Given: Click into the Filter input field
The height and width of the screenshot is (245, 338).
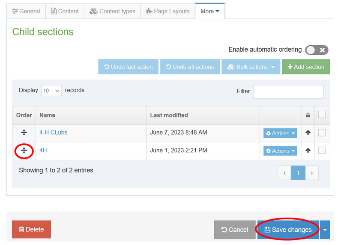Looking at the screenshot, I should [x=288, y=92].
